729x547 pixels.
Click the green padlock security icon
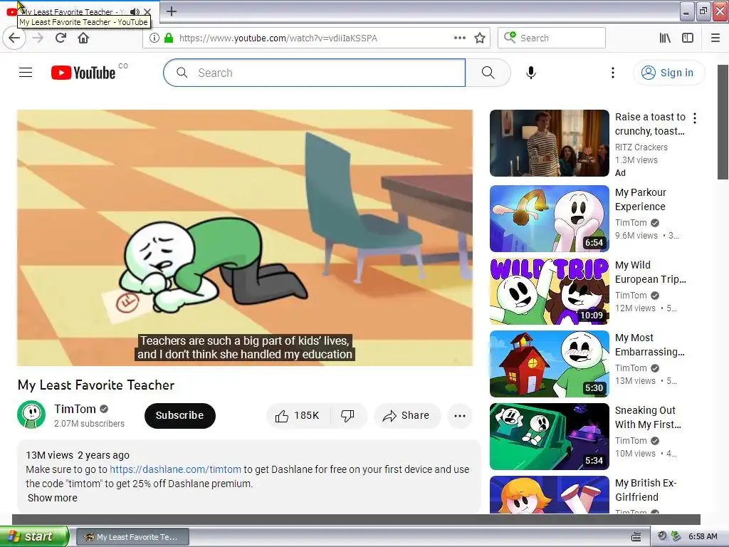pos(169,38)
